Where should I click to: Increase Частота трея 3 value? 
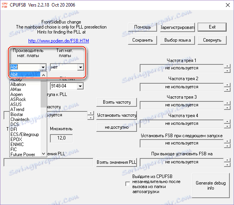[x=227, y=103]
